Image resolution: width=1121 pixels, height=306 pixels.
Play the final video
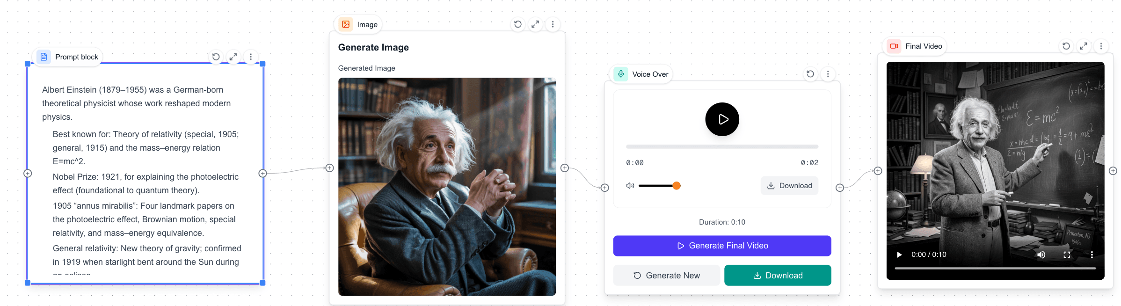click(x=899, y=255)
